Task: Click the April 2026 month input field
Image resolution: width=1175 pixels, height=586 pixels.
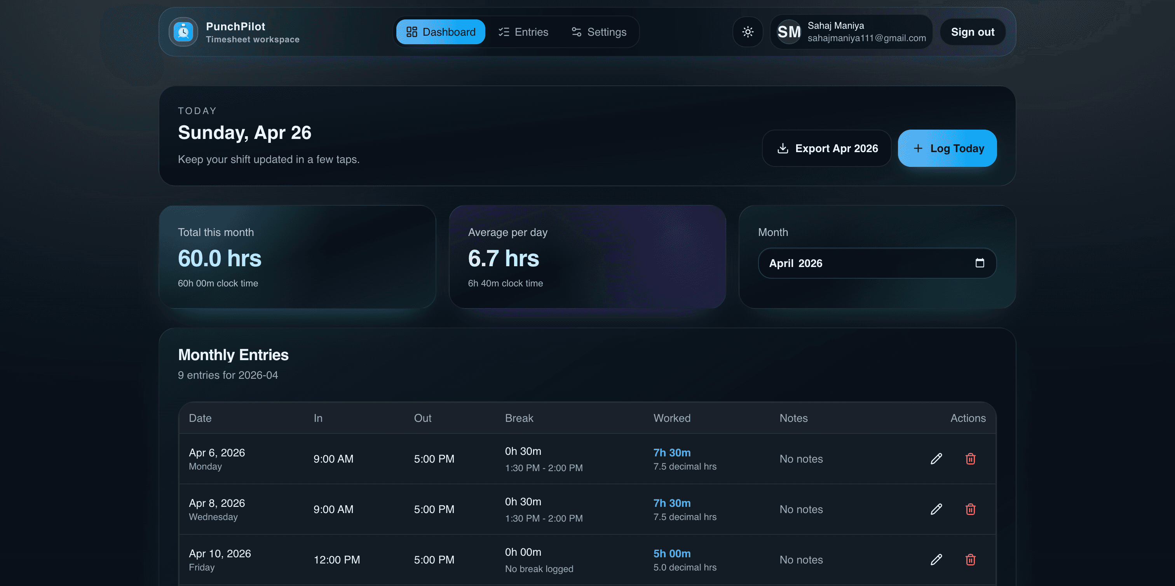Action: point(877,263)
